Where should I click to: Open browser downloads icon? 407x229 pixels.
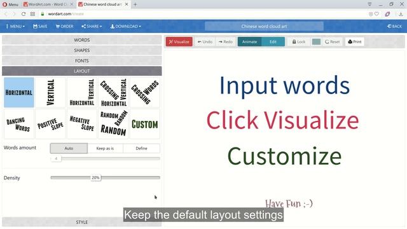click(401, 14)
